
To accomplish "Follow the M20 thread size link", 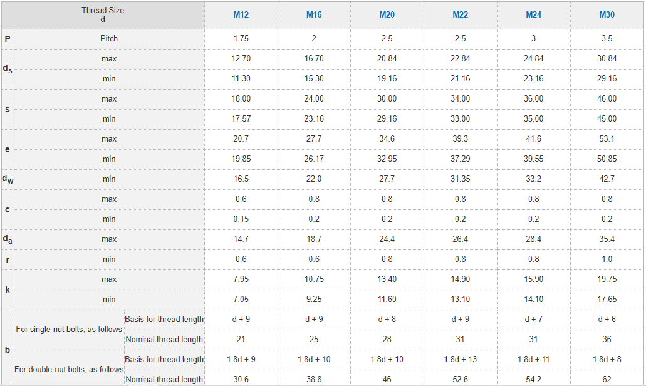I will [x=387, y=14].
